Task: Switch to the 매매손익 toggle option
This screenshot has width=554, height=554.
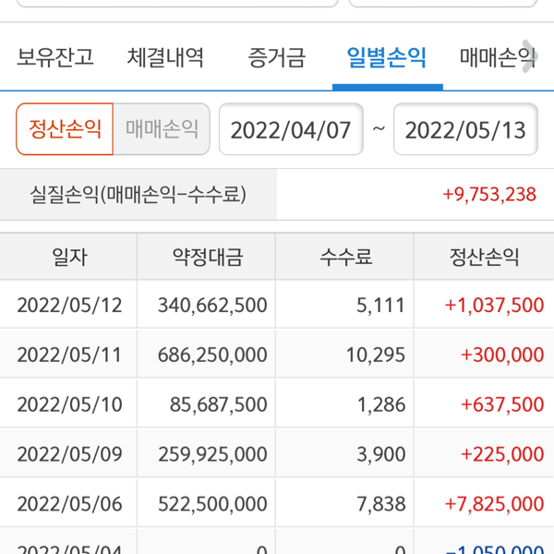Action: click(162, 128)
